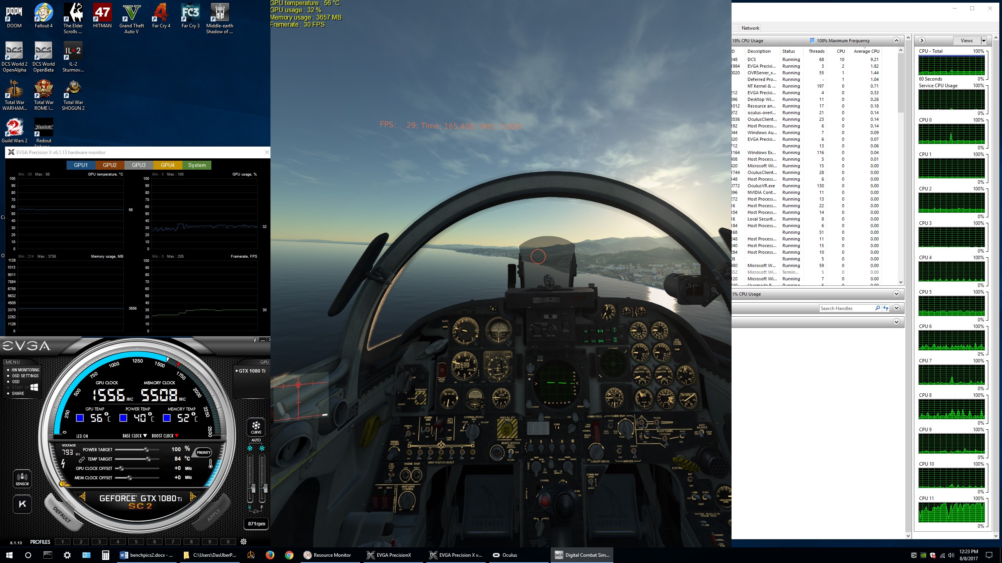Open the SENSOR panel in EVGA Precision

[x=22, y=479]
